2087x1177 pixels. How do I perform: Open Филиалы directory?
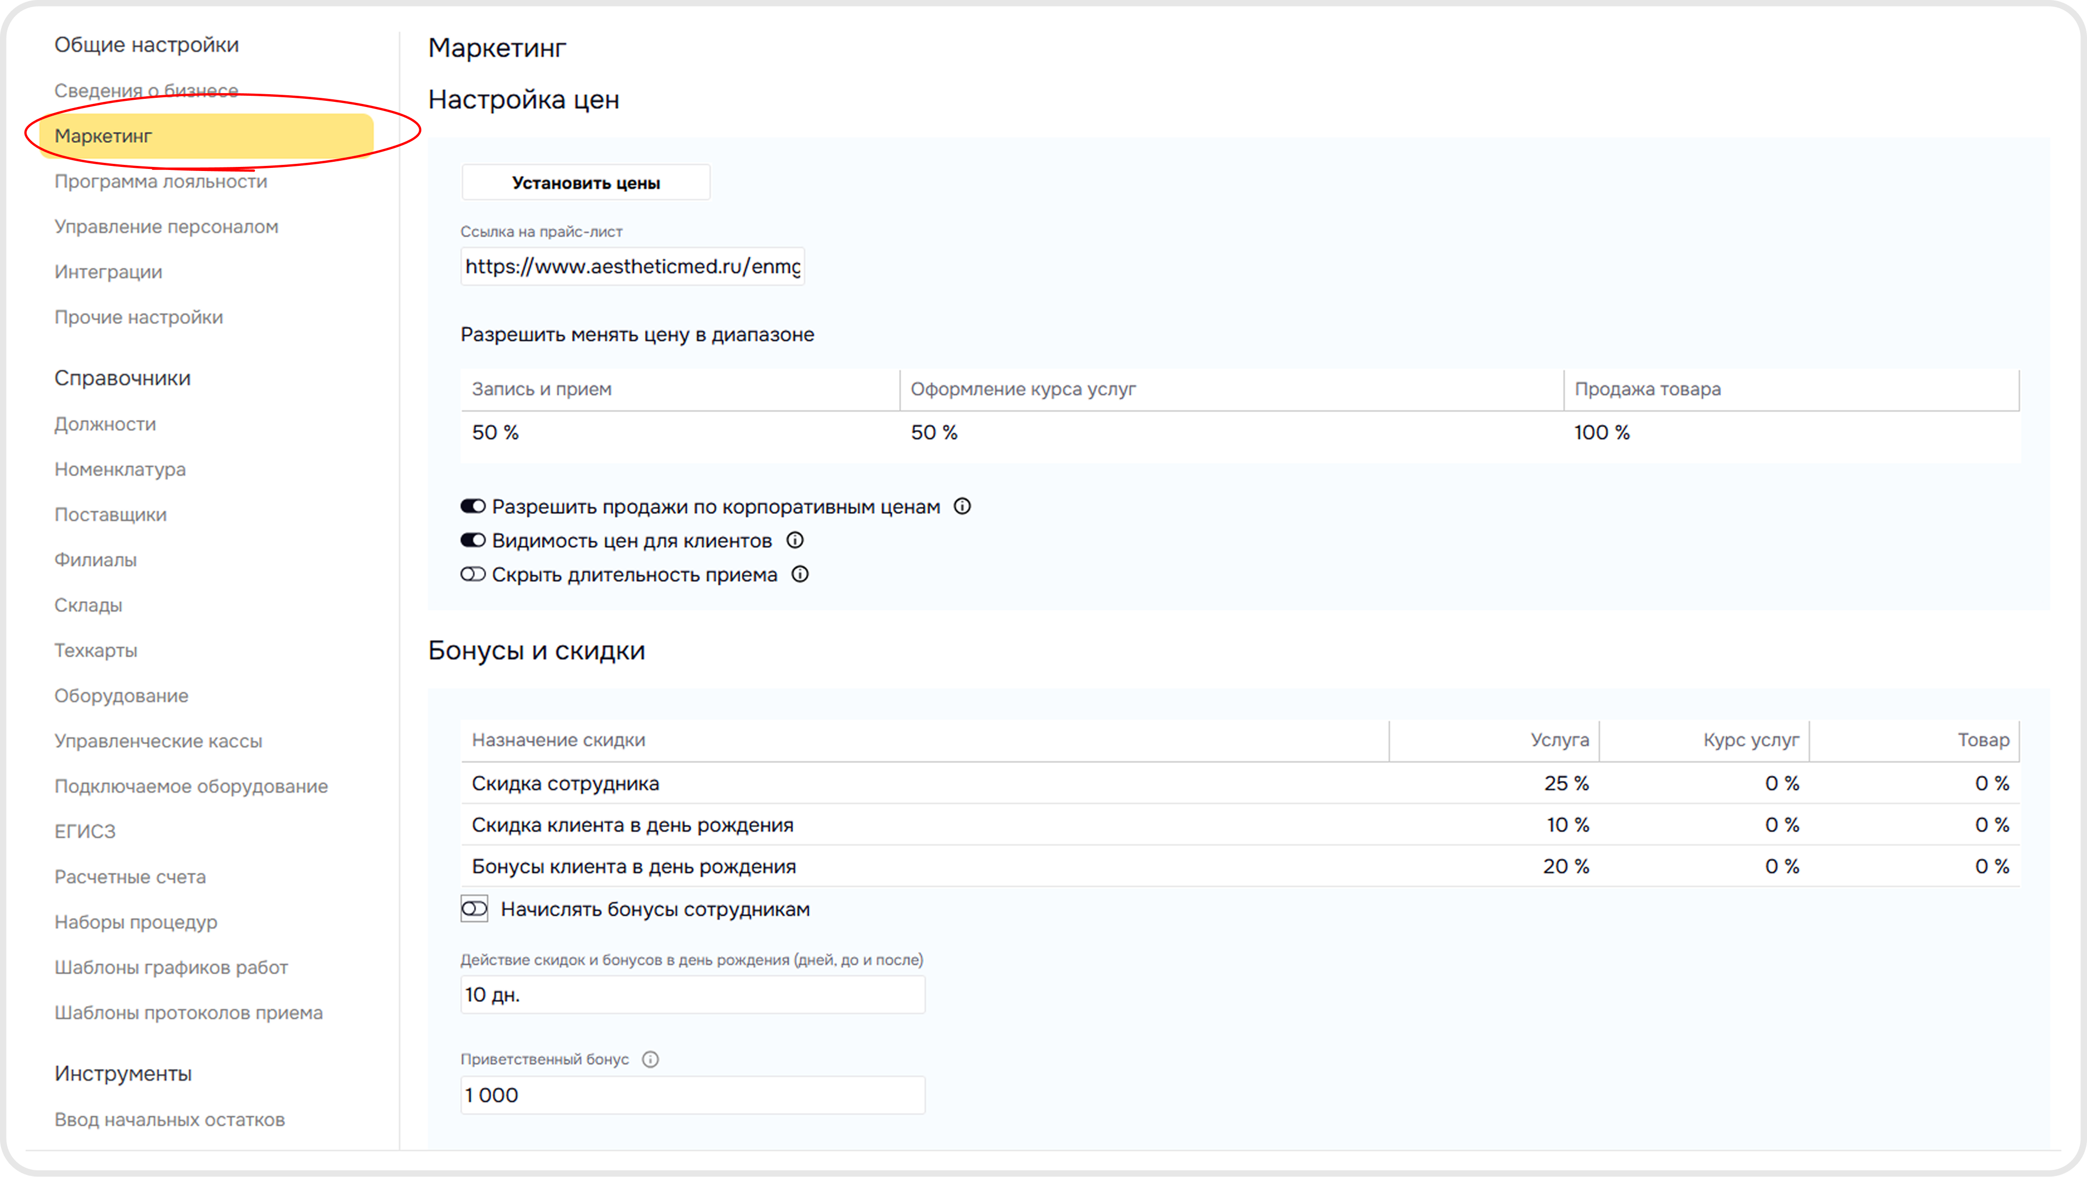(96, 560)
